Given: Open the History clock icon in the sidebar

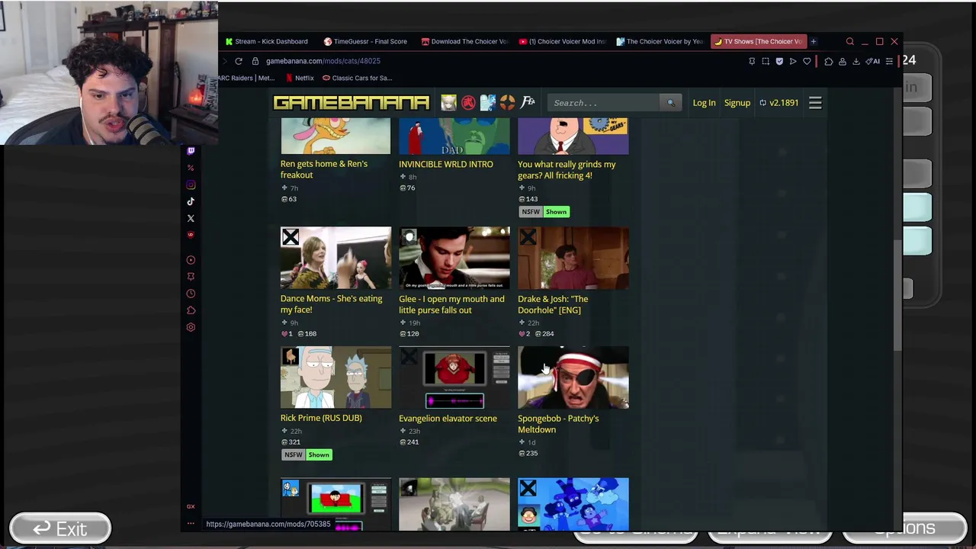Looking at the screenshot, I should pos(191,294).
